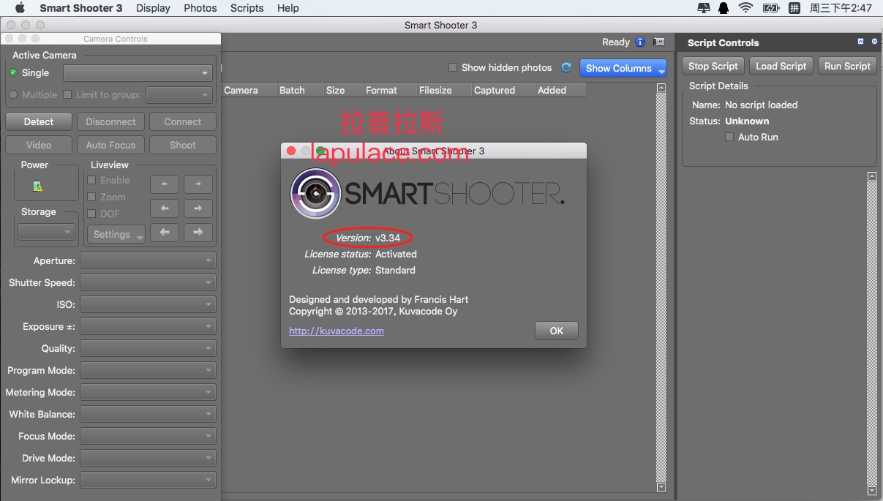Click OK in the About dialog
This screenshot has width=883, height=501.
[557, 331]
